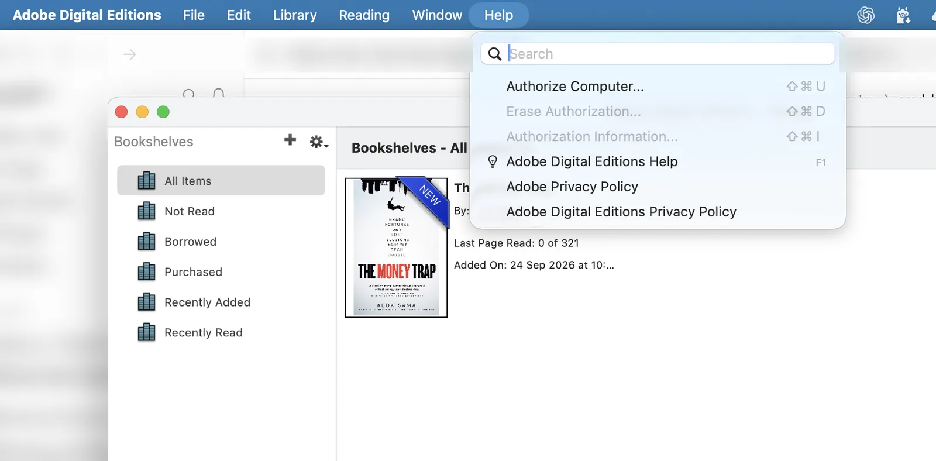Open Adobe Privacy Policy from Help menu
The height and width of the screenshot is (461, 936).
(658, 187)
